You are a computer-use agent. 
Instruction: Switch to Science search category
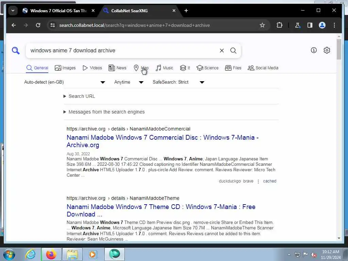point(208,68)
